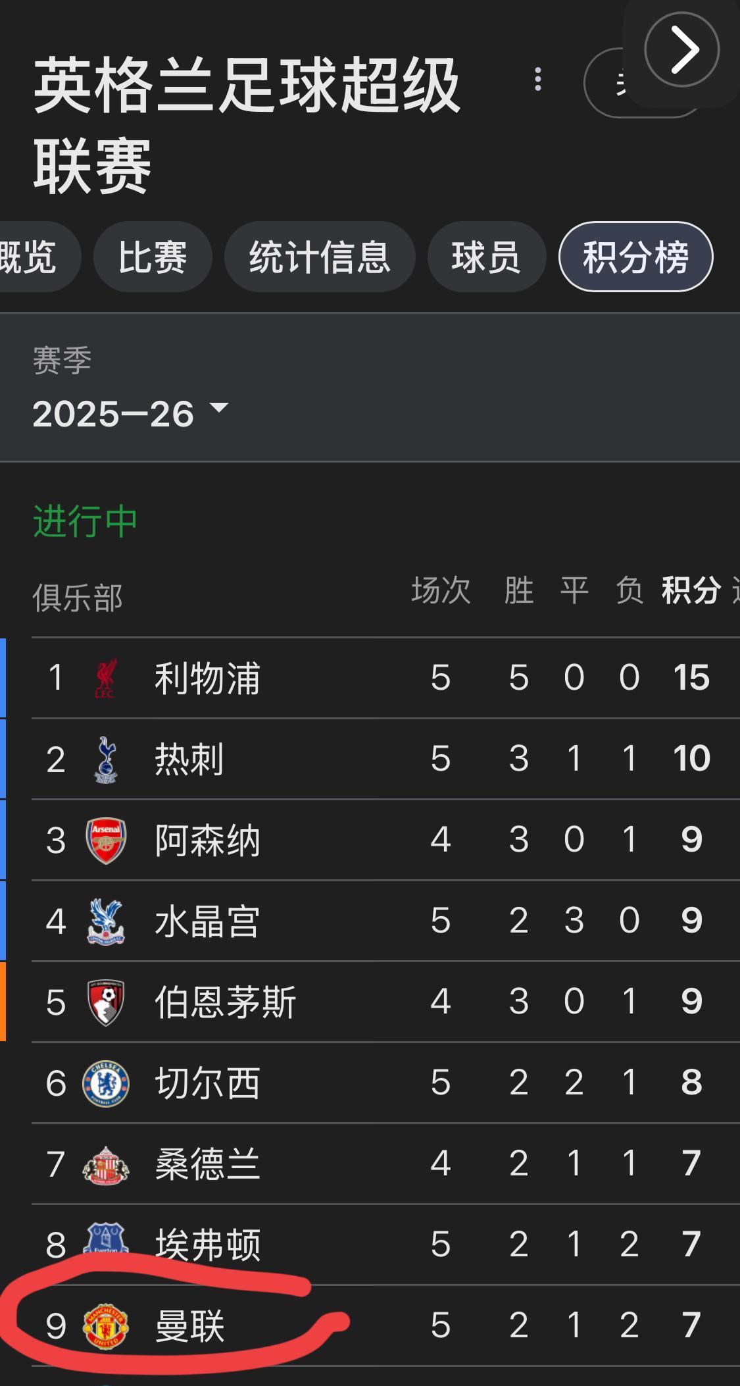Click the Manchester United club crest
This screenshot has width=740, height=1386.
point(106,1325)
